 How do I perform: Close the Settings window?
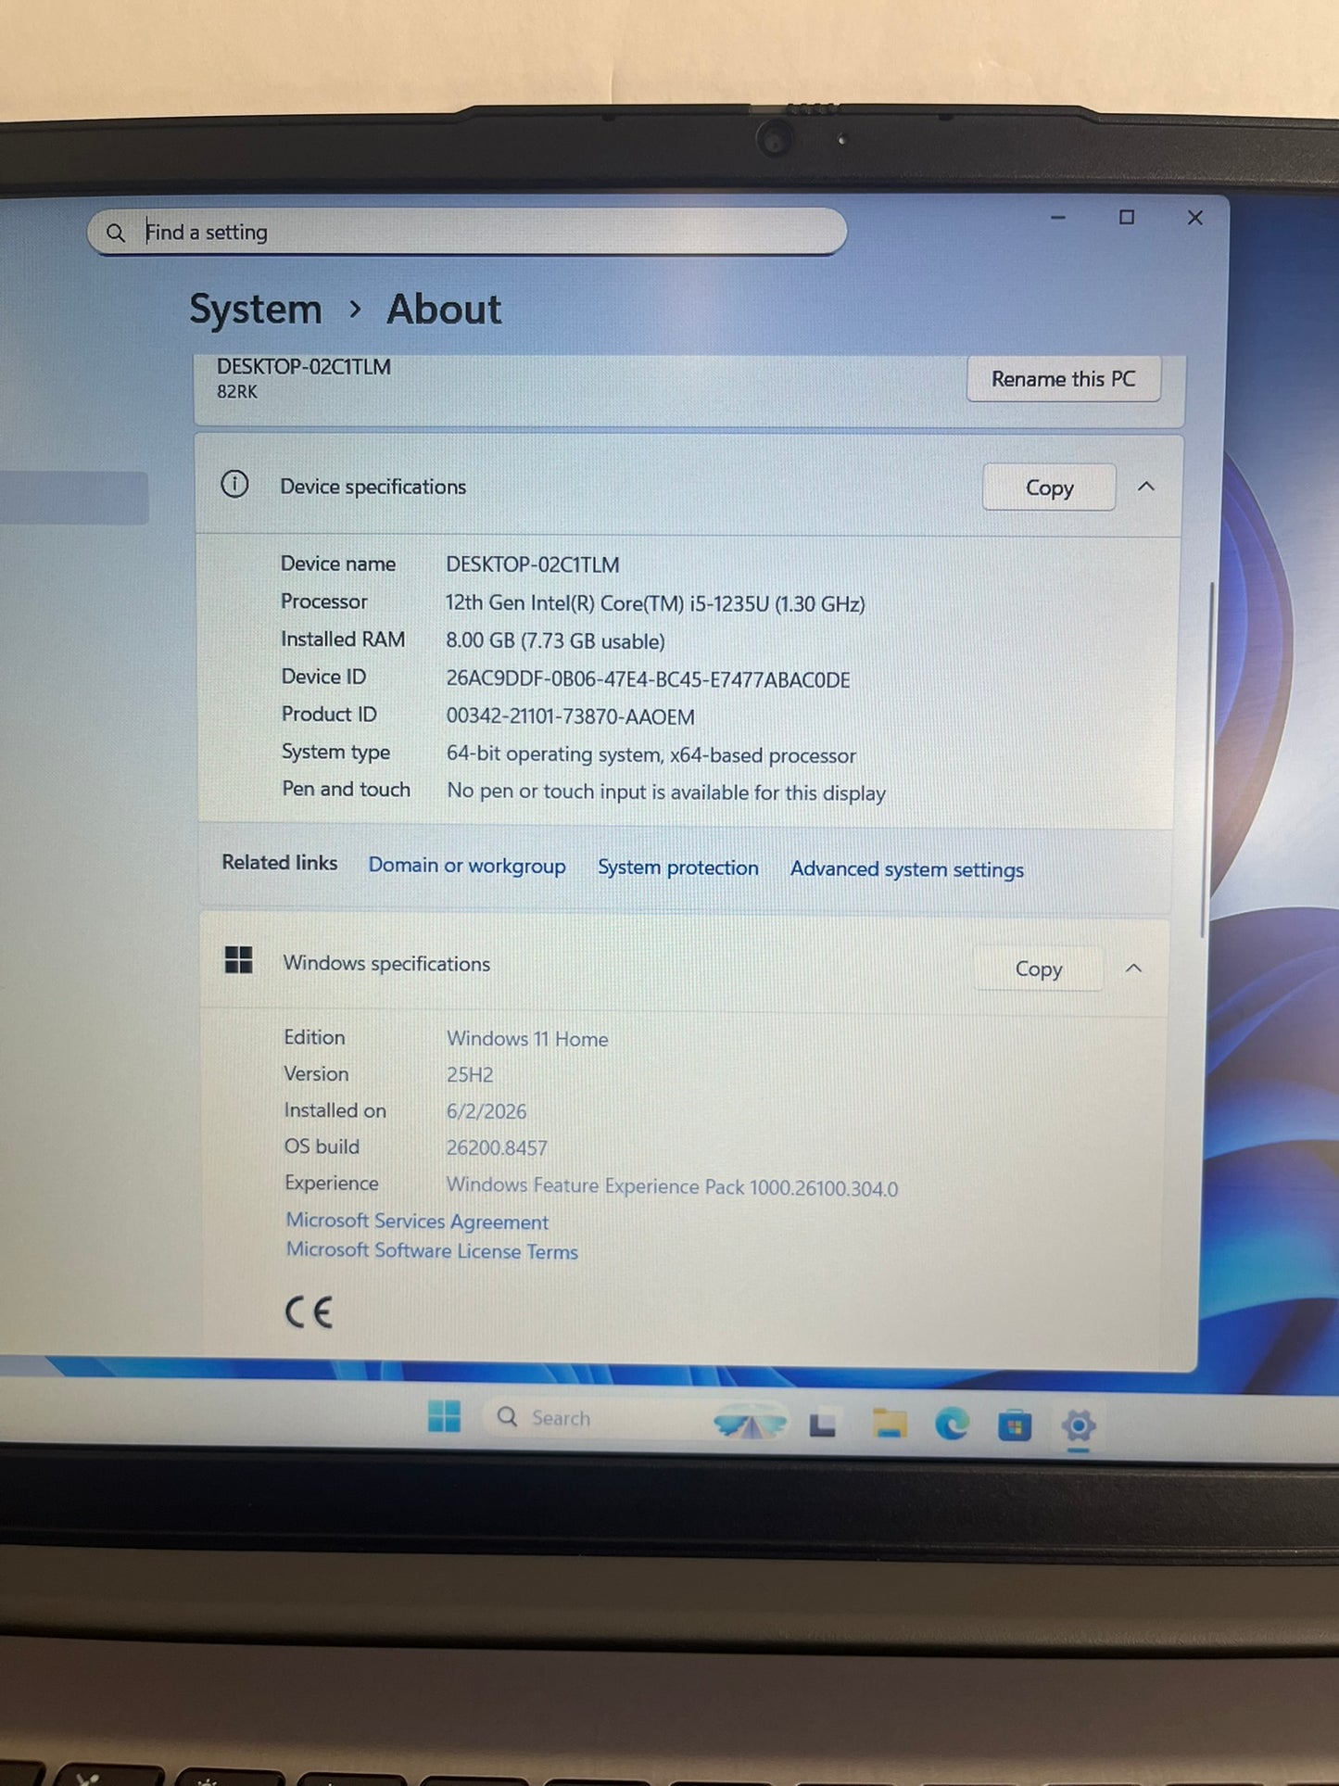tap(1195, 218)
